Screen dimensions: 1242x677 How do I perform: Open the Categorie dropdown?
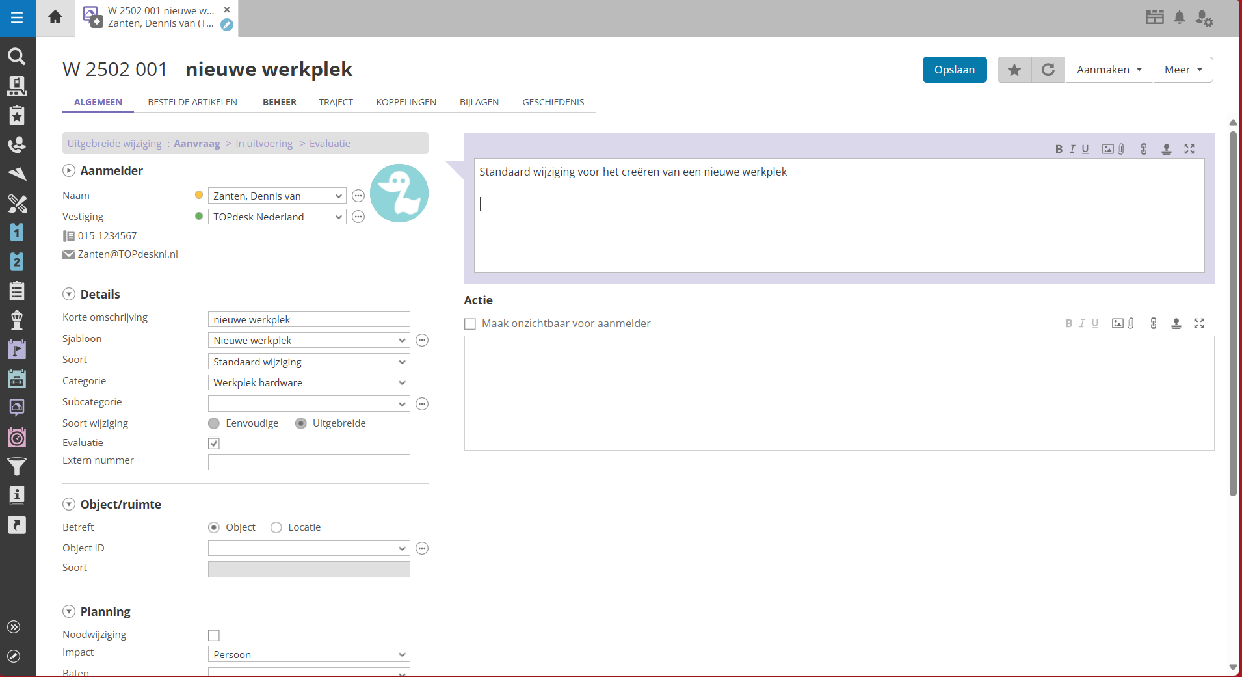(309, 382)
